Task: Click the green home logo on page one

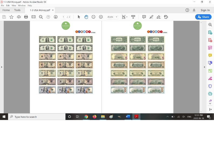Action: click(x=66, y=26)
